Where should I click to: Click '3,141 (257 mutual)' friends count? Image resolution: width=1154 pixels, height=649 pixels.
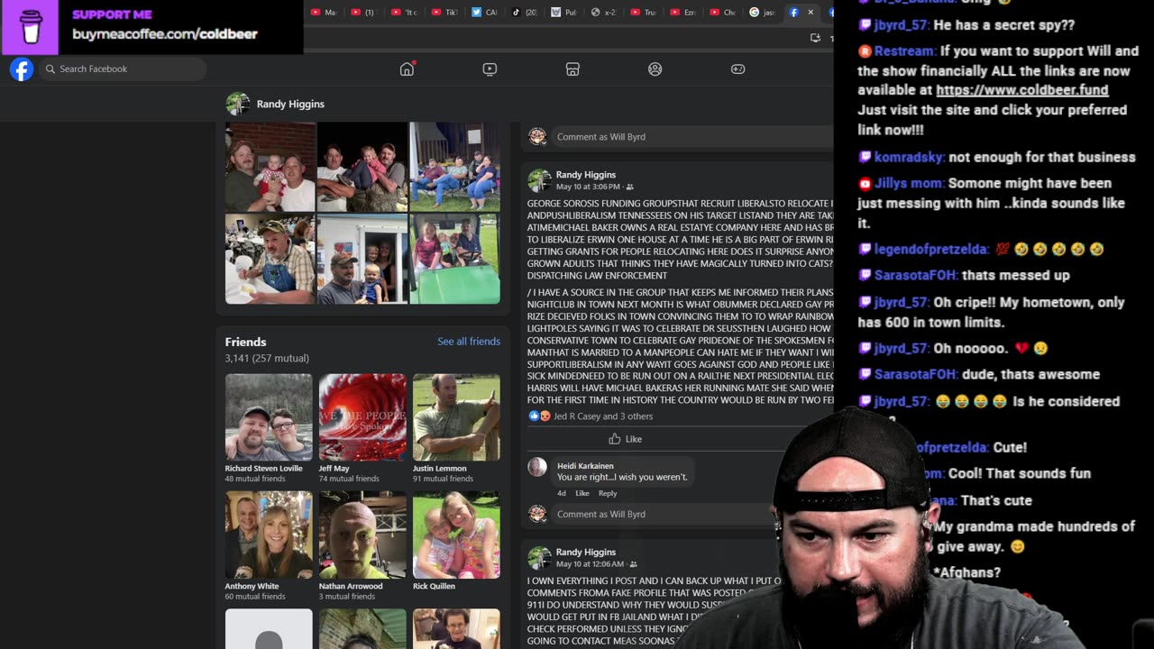tap(267, 359)
